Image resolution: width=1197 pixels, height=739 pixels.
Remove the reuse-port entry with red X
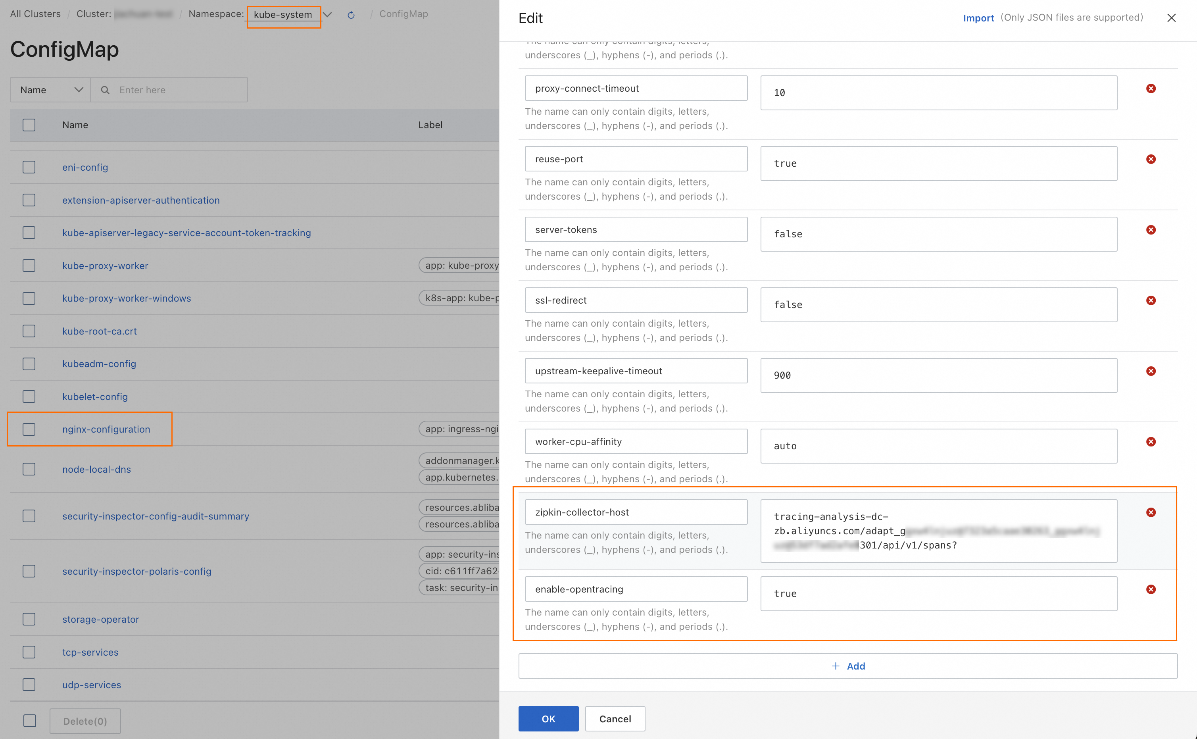pyautogui.click(x=1151, y=159)
